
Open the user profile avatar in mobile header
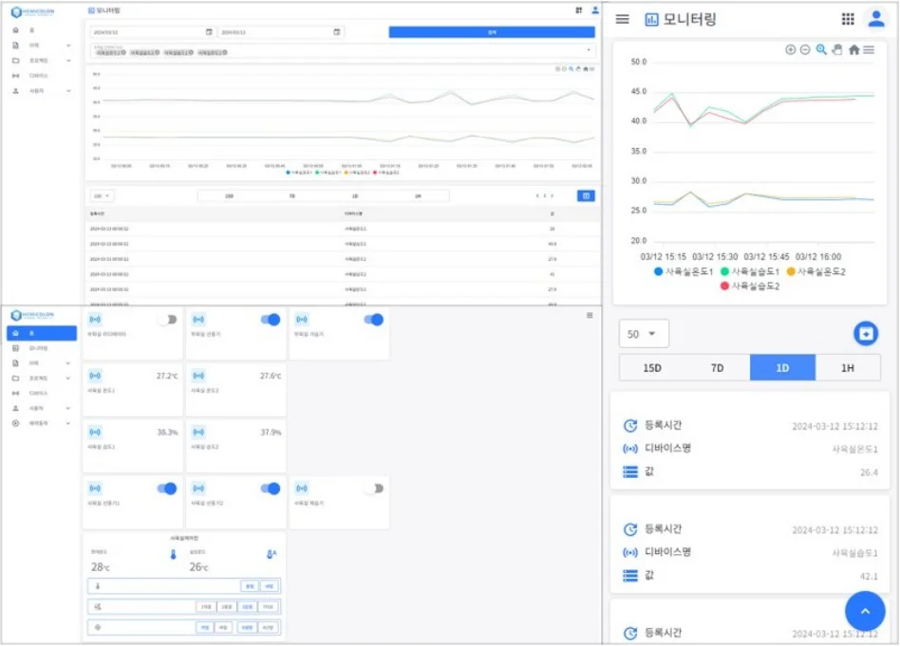[x=876, y=19]
